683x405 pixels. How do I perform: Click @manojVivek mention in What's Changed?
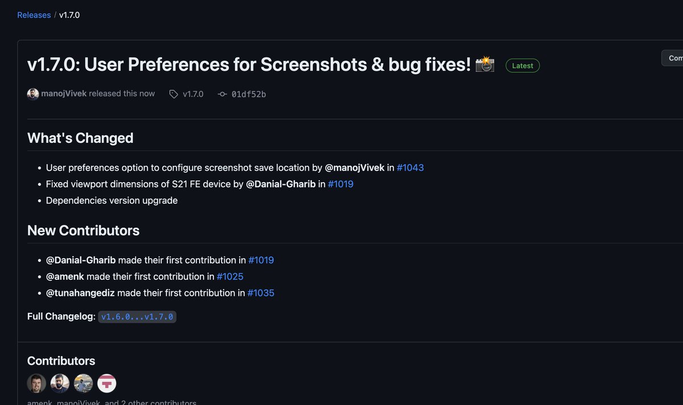(x=355, y=168)
